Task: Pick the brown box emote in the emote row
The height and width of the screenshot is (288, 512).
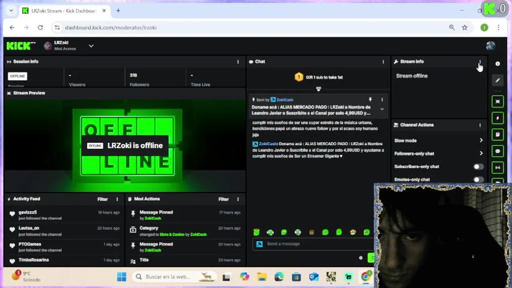Action: tap(311, 232)
